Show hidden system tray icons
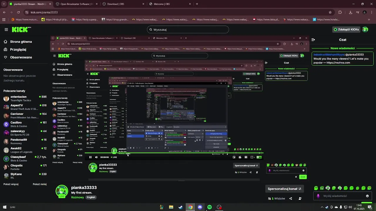 [322, 207]
